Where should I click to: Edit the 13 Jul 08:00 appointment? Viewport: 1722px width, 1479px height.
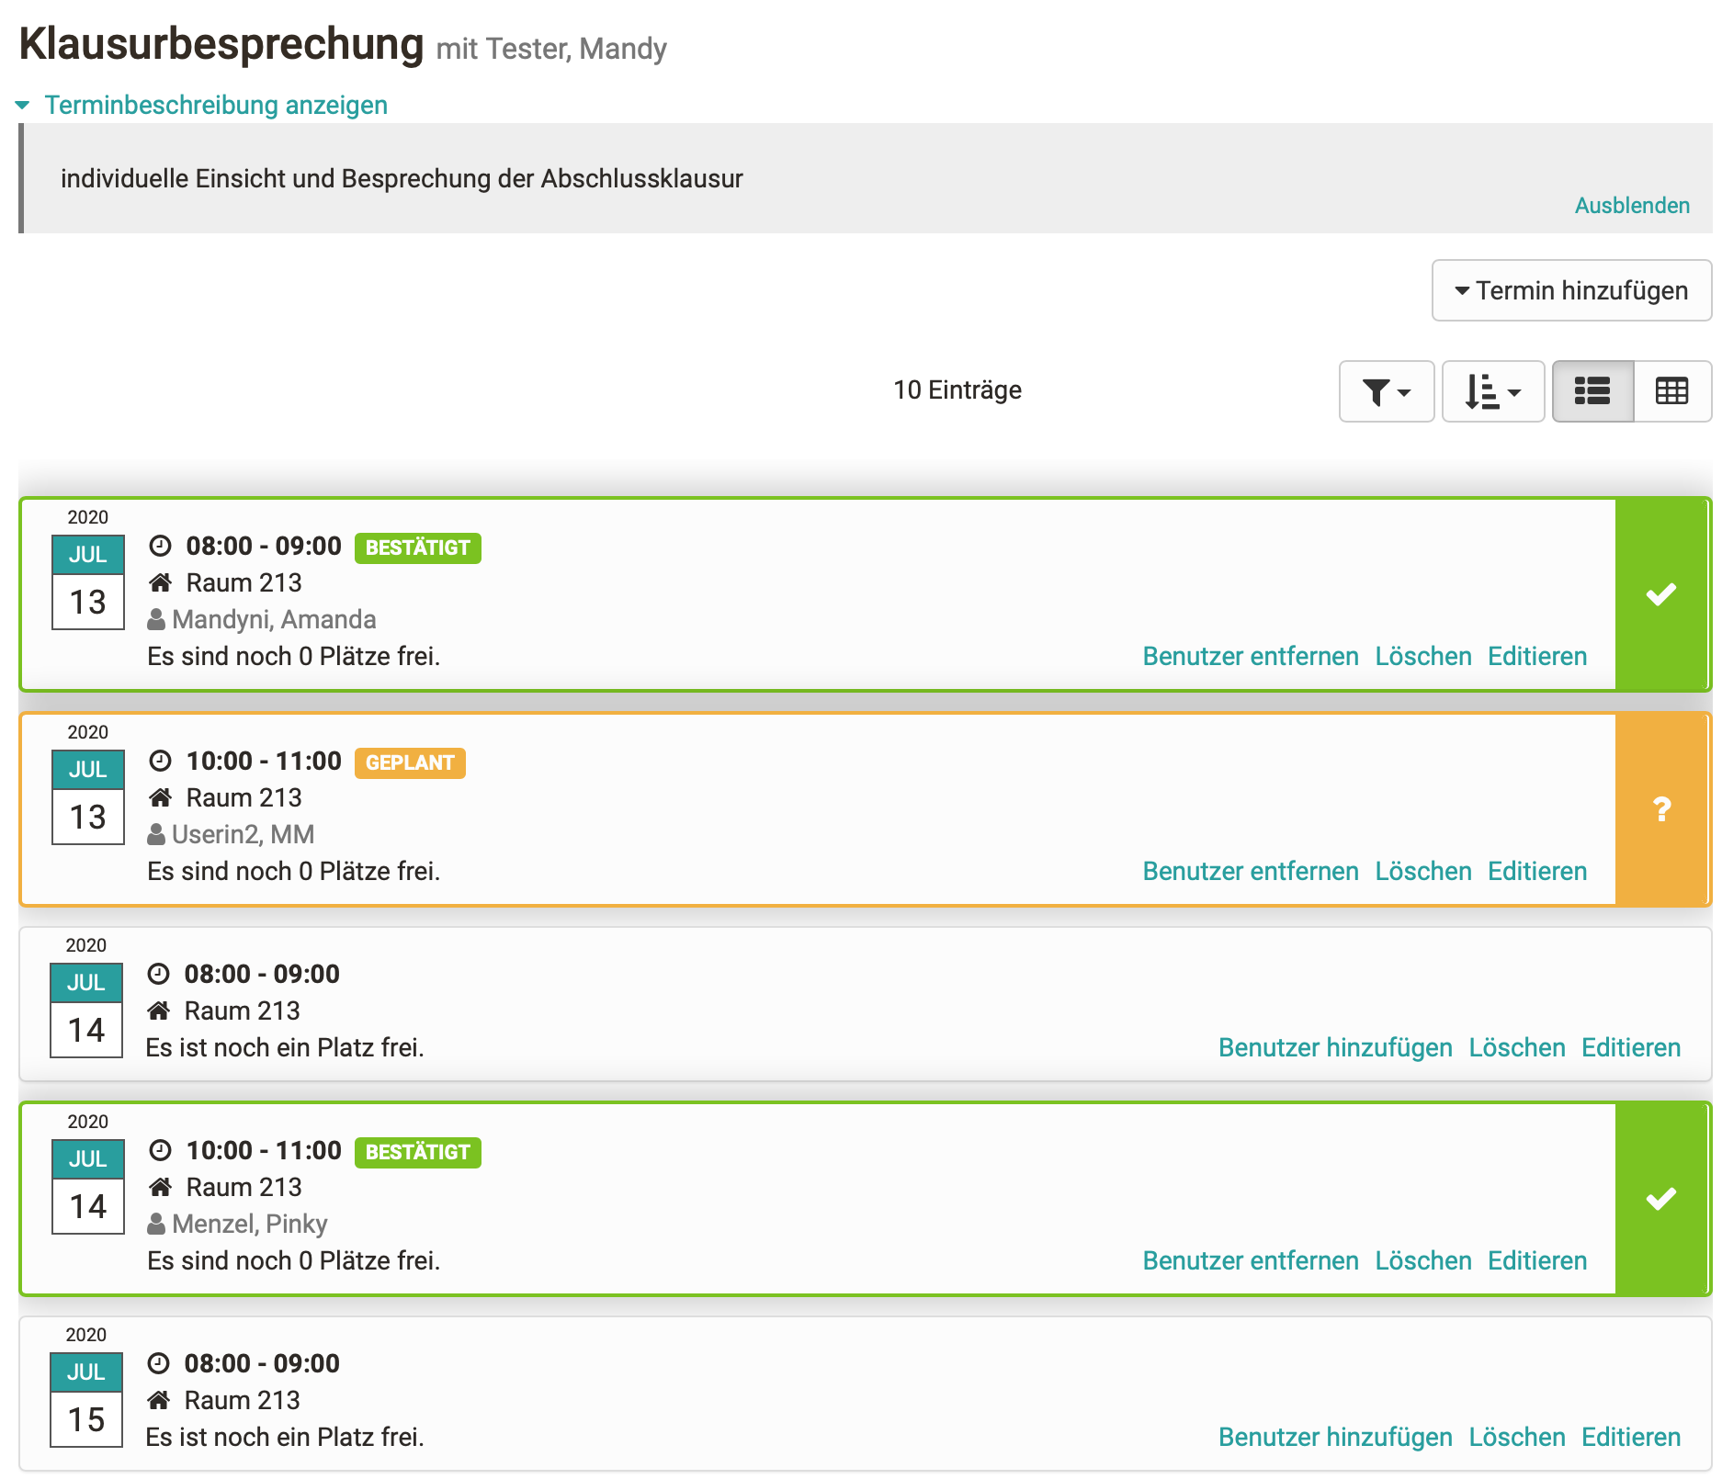click(1537, 656)
